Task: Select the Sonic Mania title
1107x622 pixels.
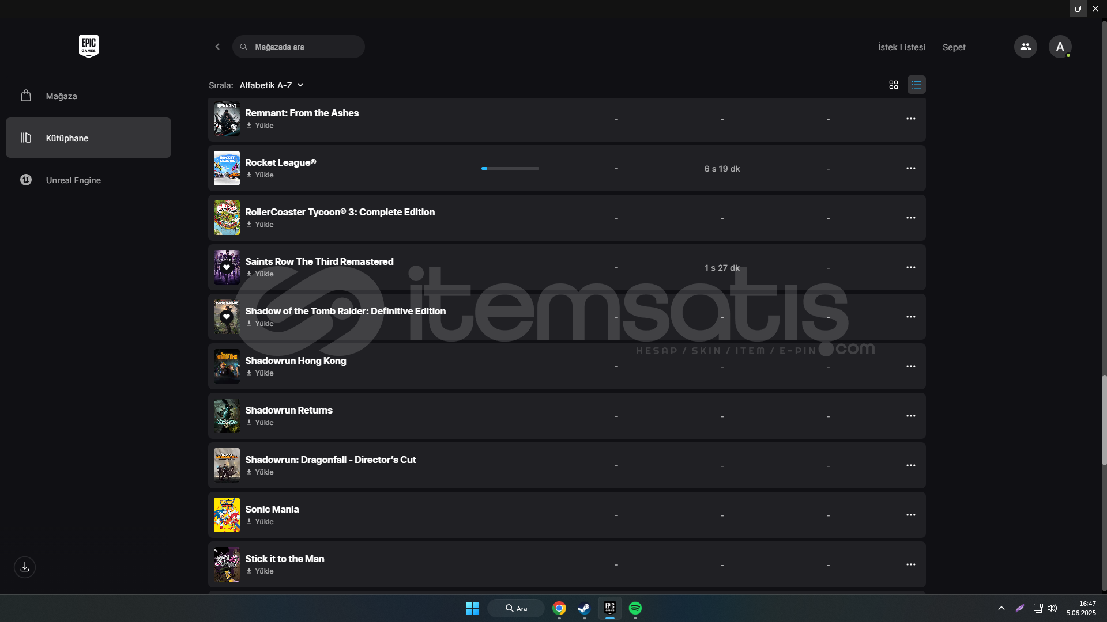Action: pyautogui.click(x=272, y=509)
